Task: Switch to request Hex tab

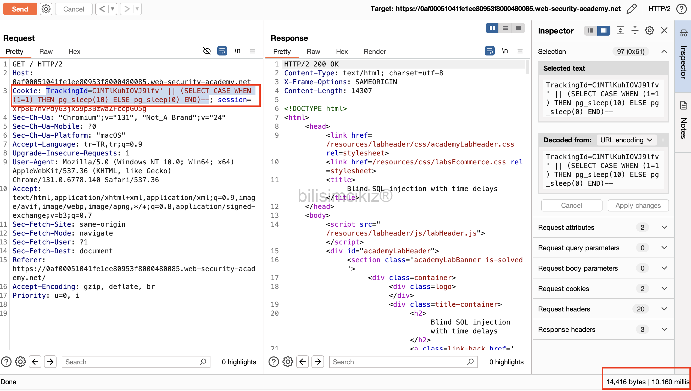Action: (74, 52)
